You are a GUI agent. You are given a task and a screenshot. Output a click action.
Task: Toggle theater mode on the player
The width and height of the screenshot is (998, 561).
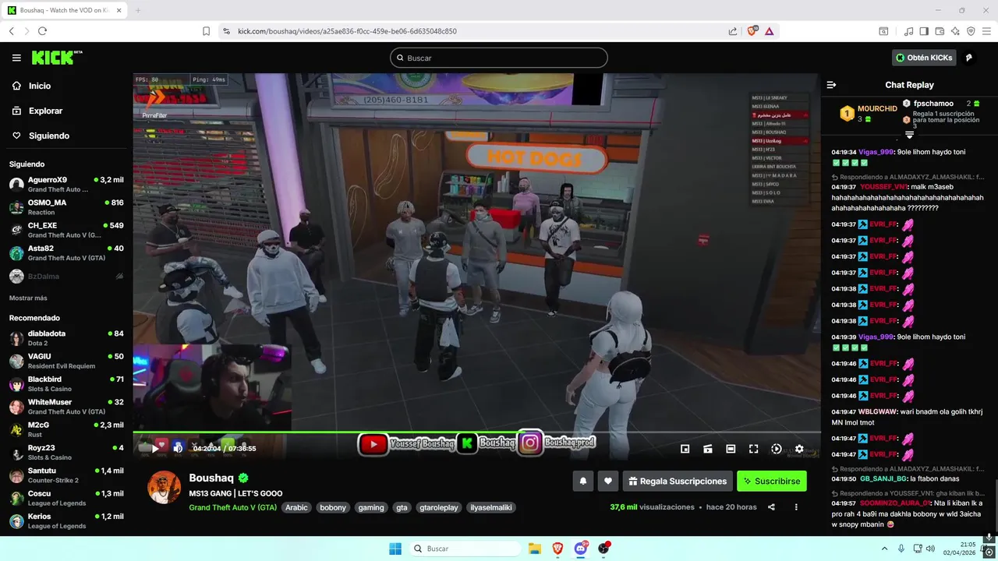[731, 449]
